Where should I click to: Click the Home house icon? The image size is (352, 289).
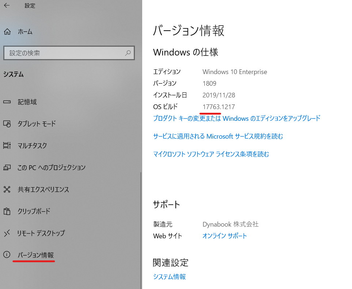[x=7, y=32]
